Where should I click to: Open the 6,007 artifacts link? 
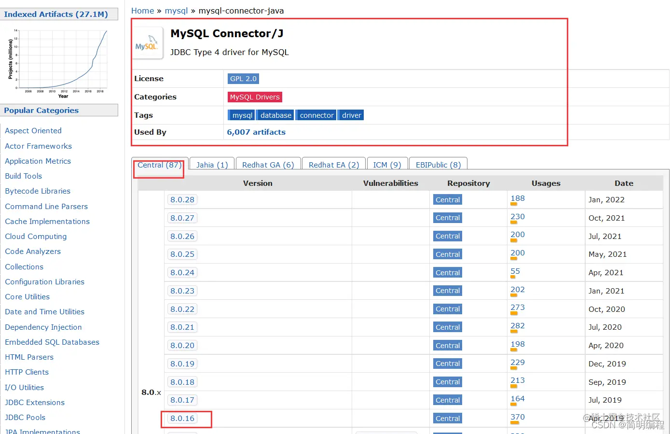click(256, 132)
